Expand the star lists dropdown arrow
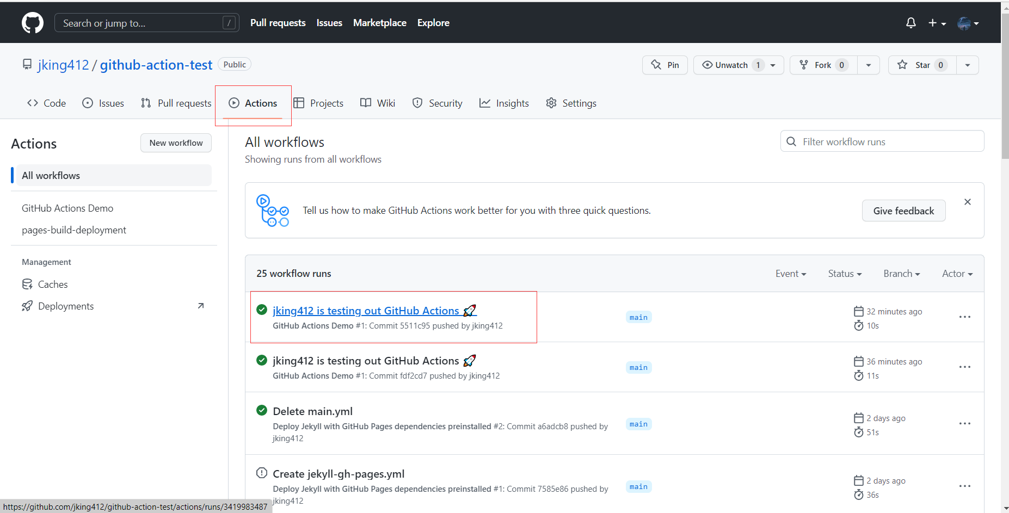Image resolution: width=1009 pixels, height=513 pixels. pyautogui.click(x=968, y=65)
